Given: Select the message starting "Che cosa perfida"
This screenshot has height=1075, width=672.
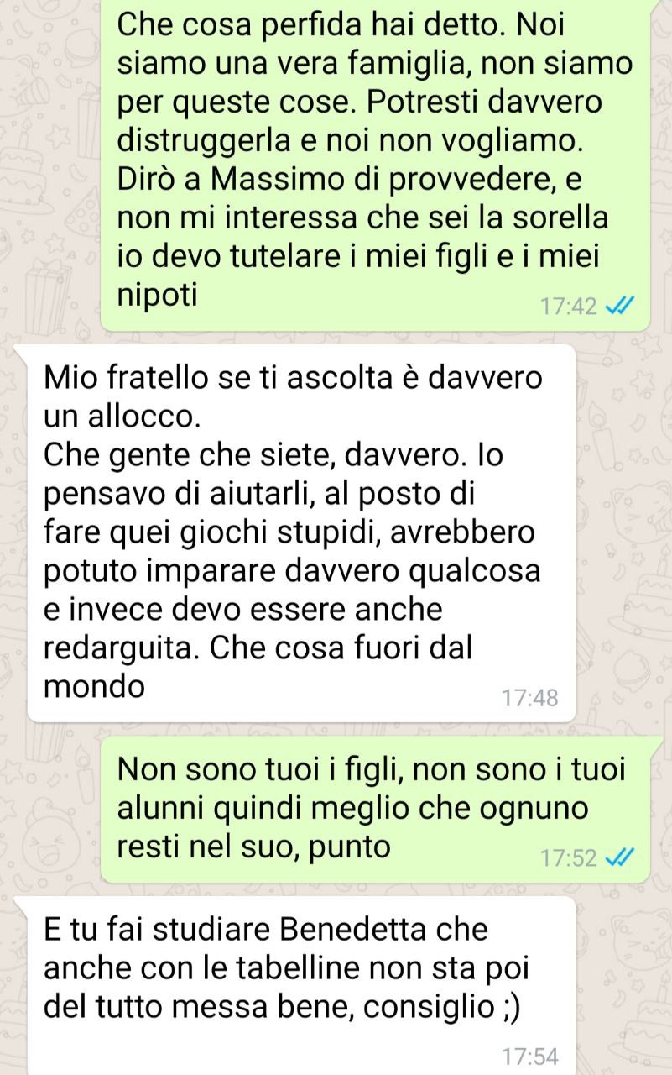Looking at the screenshot, I should point(375,165).
